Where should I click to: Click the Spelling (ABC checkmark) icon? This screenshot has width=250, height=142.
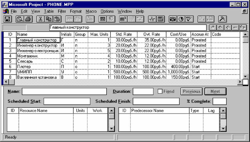coord(190,19)
